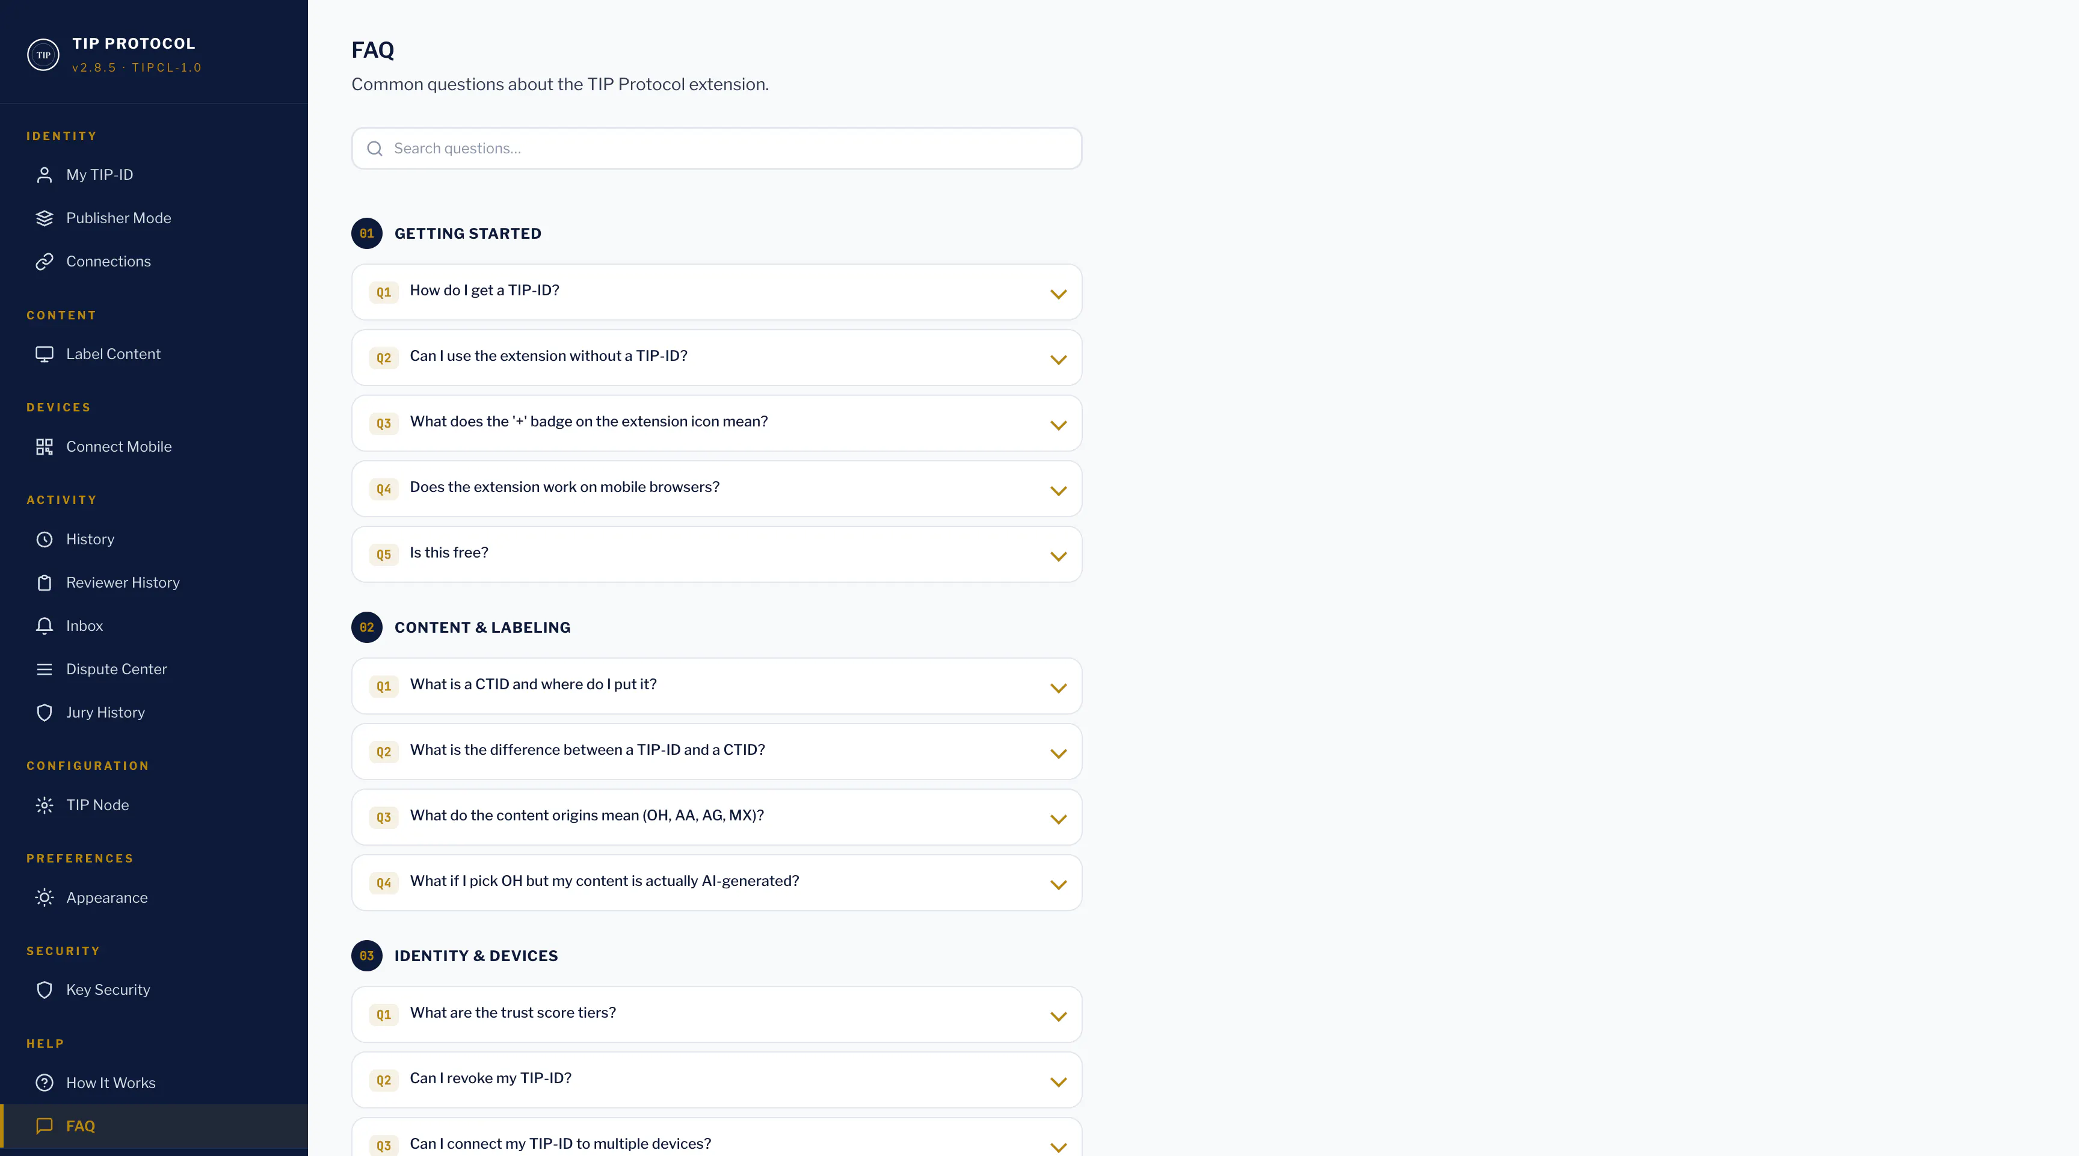
Task: Select Label Content in sidebar
Action: 153,354
